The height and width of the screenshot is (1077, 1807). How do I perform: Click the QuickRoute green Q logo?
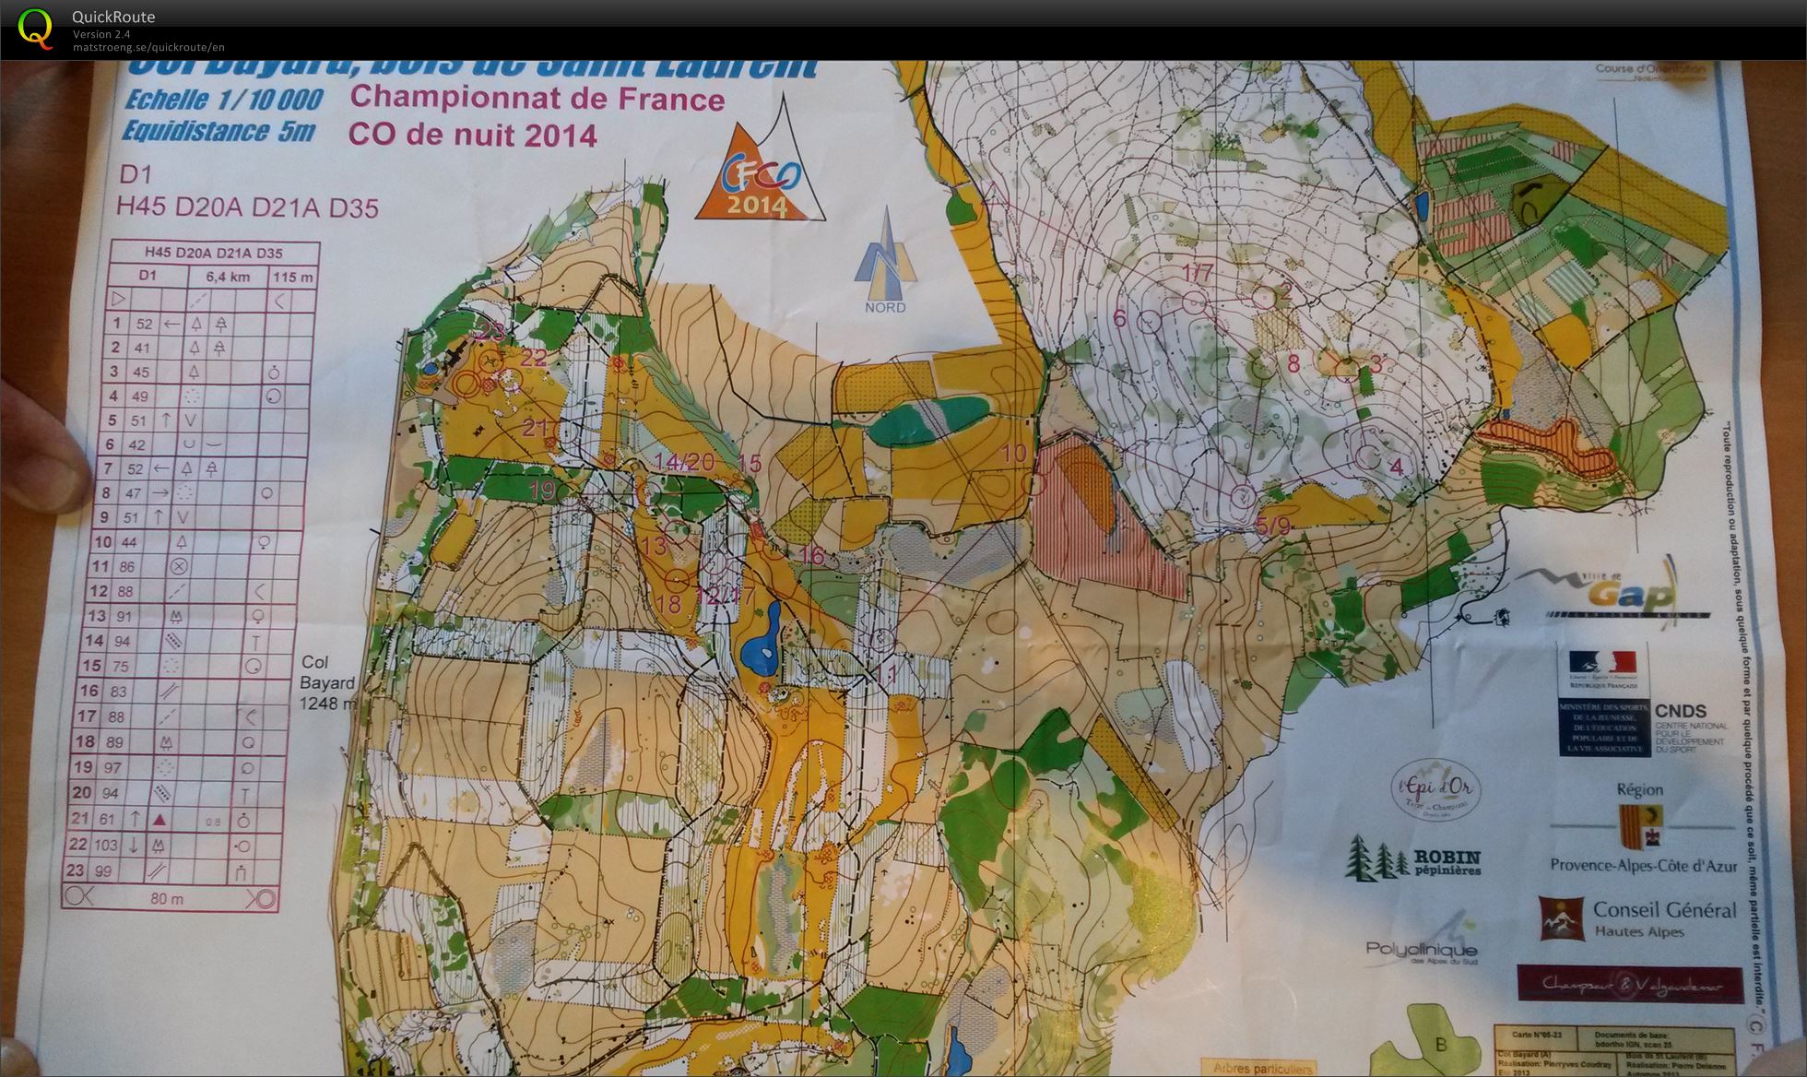coord(35,28)
